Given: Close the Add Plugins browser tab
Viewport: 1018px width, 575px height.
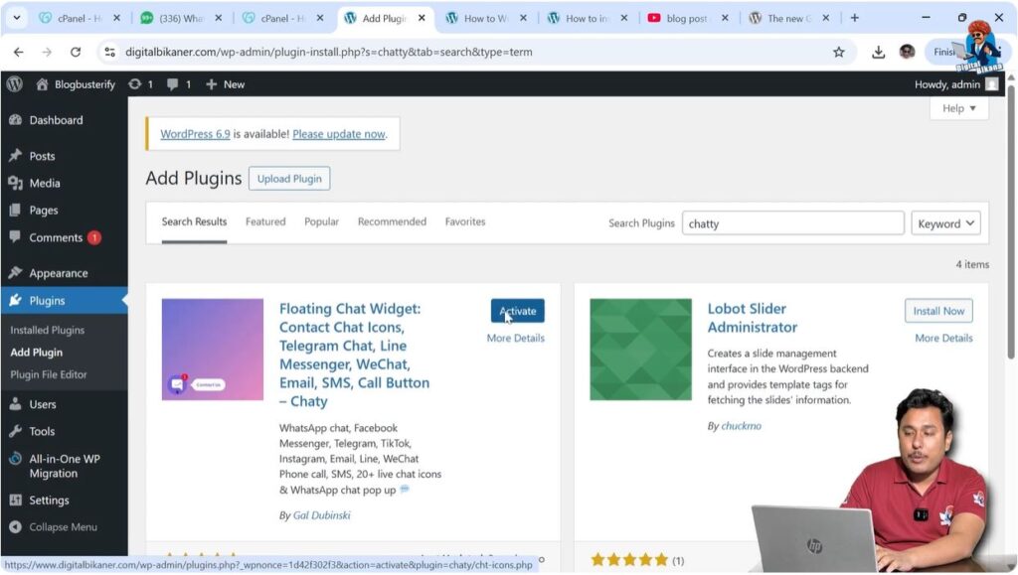Looking at the screenshot, I should click(x=422, y=18).
